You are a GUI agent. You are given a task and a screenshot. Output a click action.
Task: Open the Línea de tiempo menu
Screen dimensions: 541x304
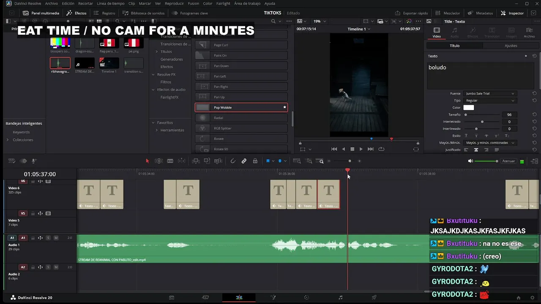(110, 3)
